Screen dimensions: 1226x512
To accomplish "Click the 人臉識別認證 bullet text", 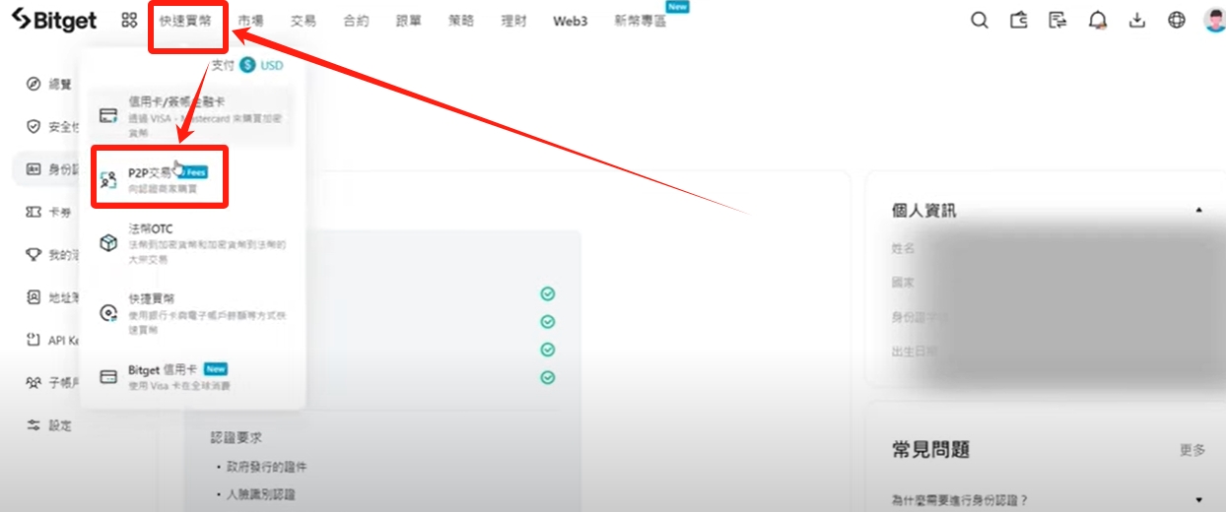I will click(x=260, y=494).
